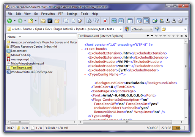Click the filter funnel icon
The width and height of the screenshot is (195, 137).
pyautogui.click(x=157, y=29)
